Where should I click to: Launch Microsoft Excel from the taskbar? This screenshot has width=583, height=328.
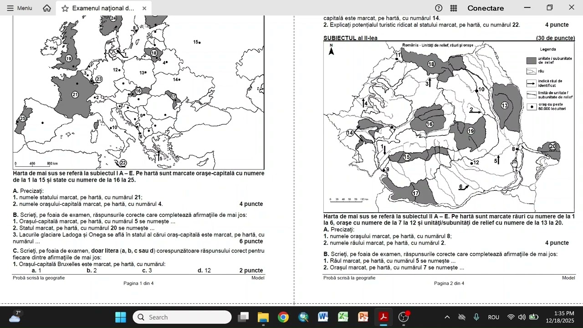coord(343,317)
